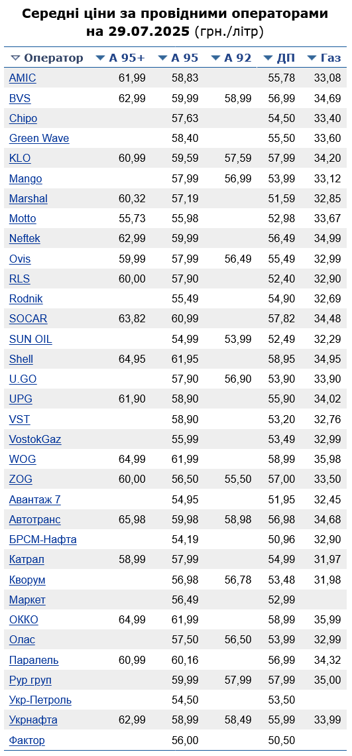Open the БРСМ-Нафта operator link

coord(43,540)
